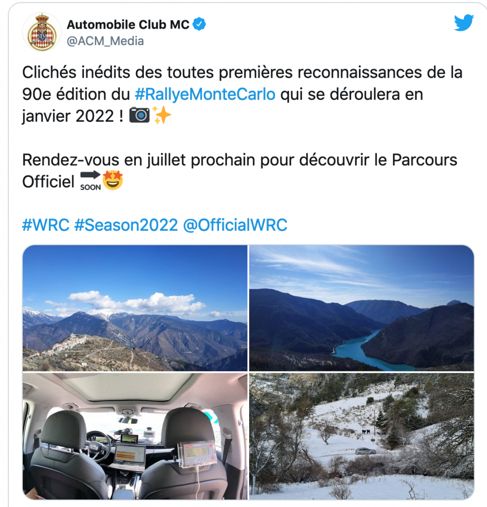Open the turquoise lake valley photo

click(361, 308)
